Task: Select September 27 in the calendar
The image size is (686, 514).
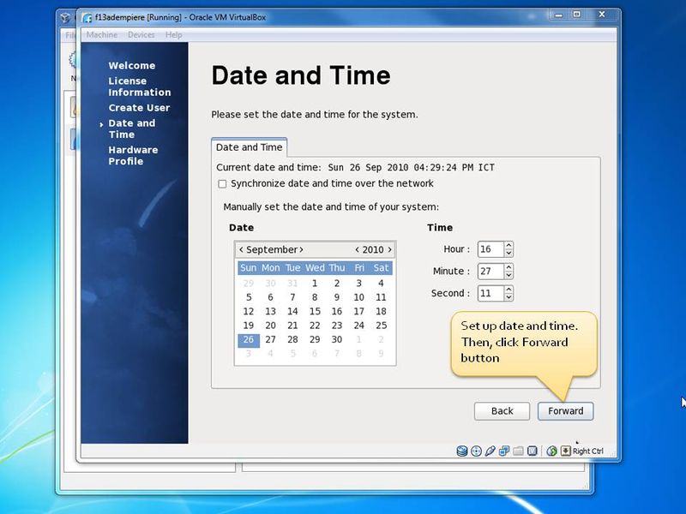Action: (270, 339)
